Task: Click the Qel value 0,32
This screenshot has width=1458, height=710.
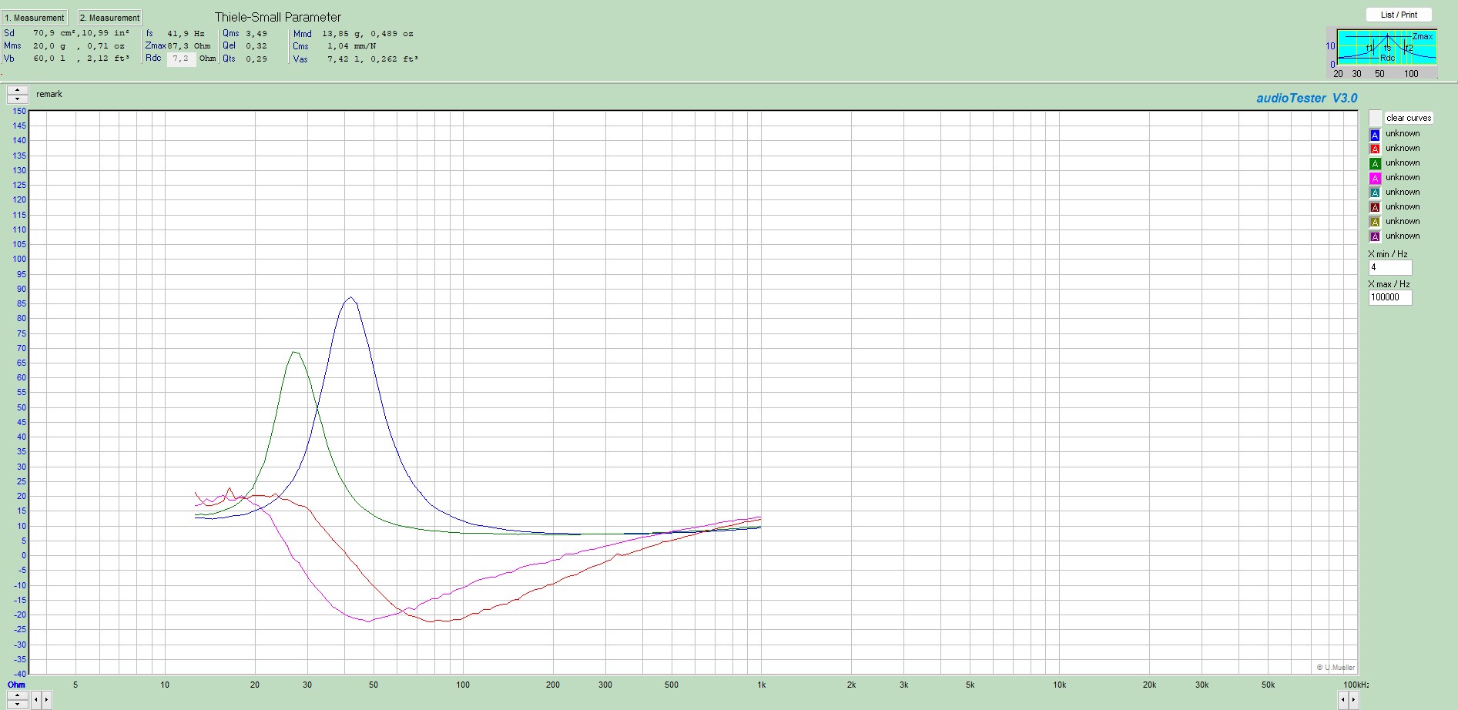Action: pyautogui.click(x=256, y=46)
